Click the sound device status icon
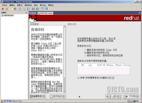 pos(137,101)
